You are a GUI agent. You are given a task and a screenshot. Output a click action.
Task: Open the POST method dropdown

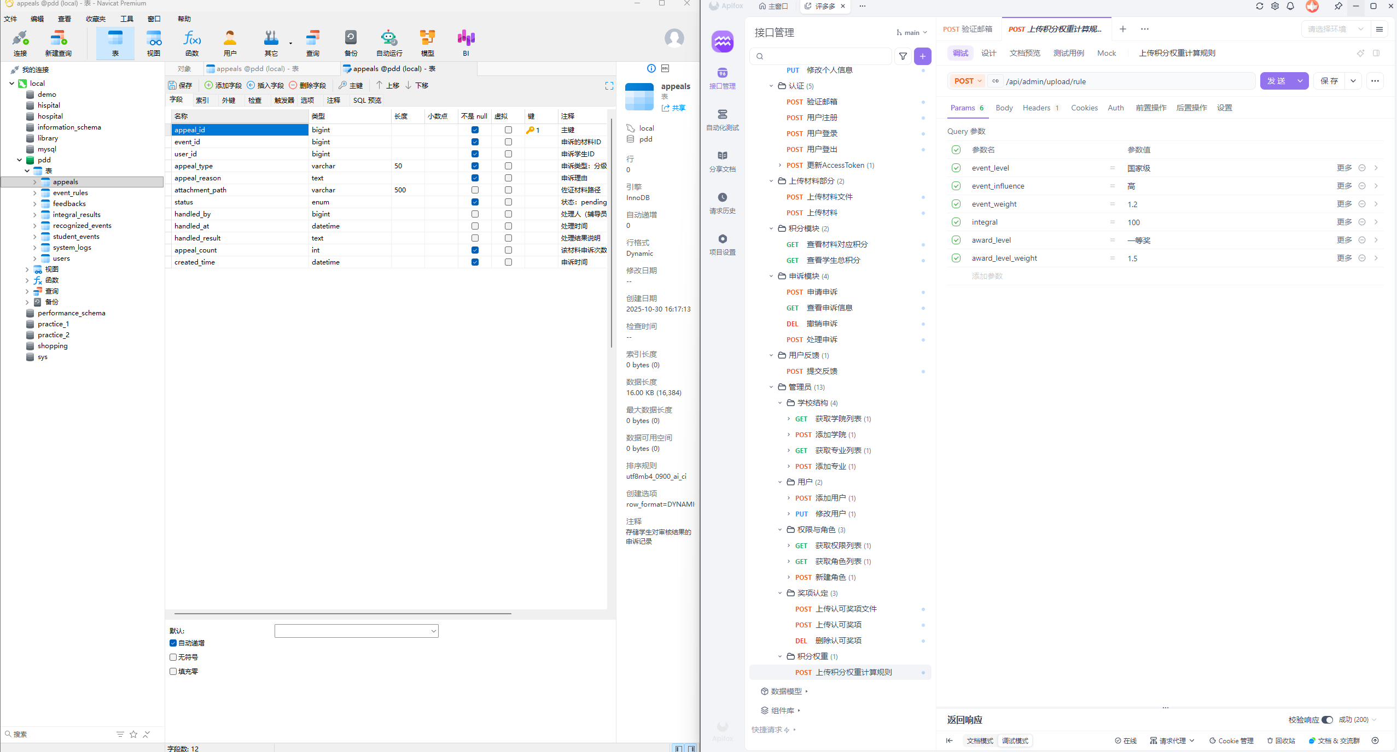coord(968,81)
